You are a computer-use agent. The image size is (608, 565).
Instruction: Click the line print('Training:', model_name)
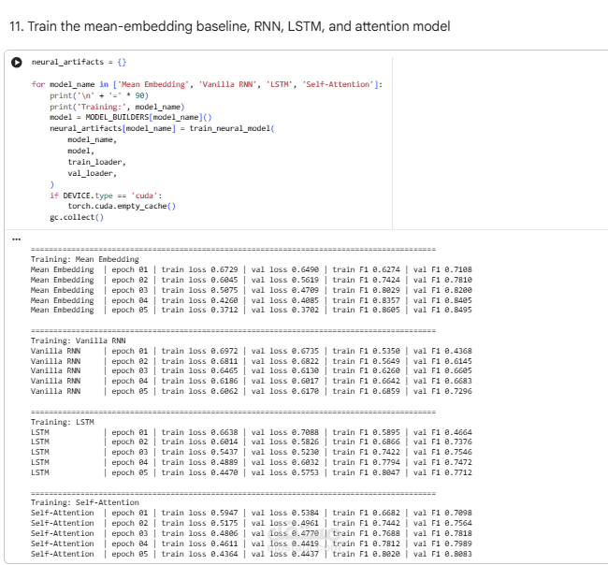(x=117, y=107)
